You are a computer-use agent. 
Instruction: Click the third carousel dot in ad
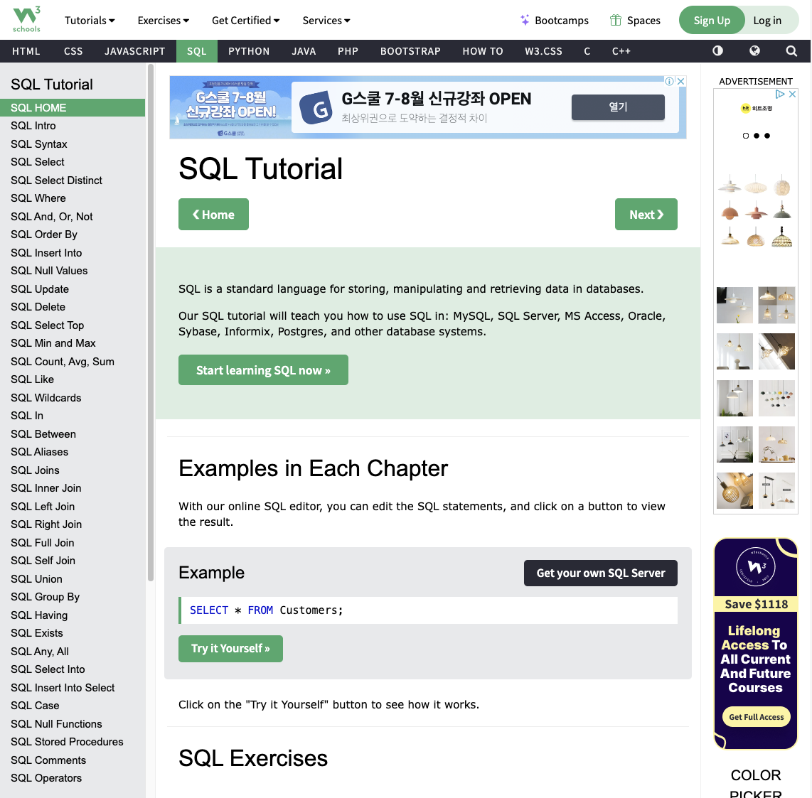click(x=767, y=136)
